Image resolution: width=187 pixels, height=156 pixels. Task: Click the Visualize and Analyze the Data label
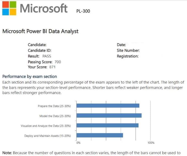point(46,126)
